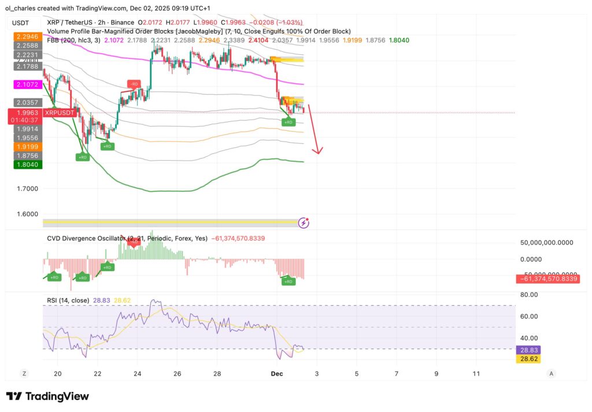Click the Dec label on the time axis

(277, 374)
